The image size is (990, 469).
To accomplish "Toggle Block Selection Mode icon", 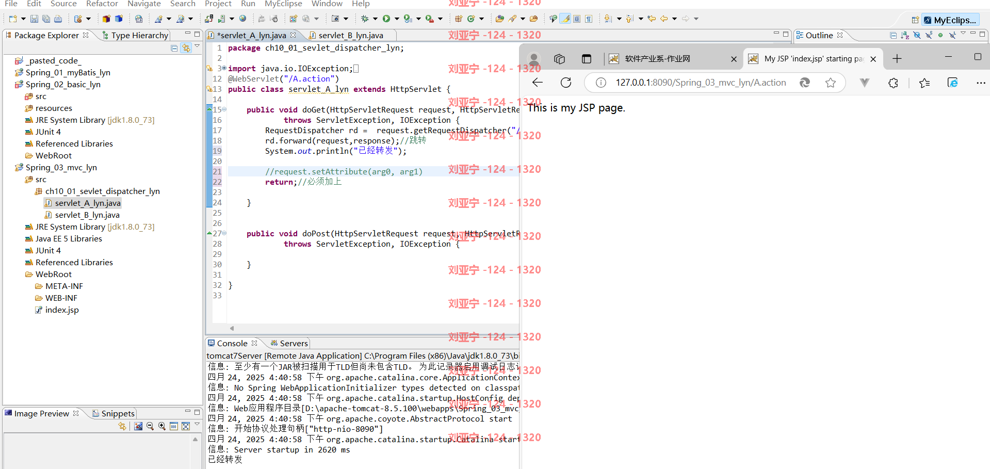I will (577, 19).
